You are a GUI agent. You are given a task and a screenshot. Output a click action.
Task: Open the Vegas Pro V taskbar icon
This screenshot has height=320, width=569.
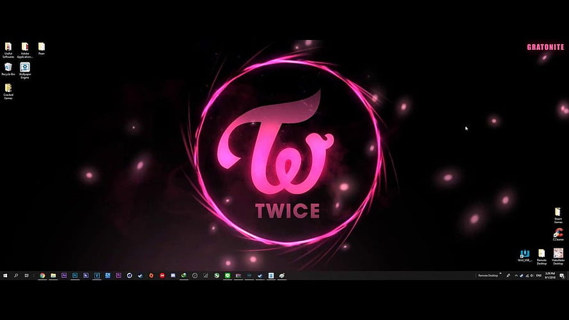97,275
